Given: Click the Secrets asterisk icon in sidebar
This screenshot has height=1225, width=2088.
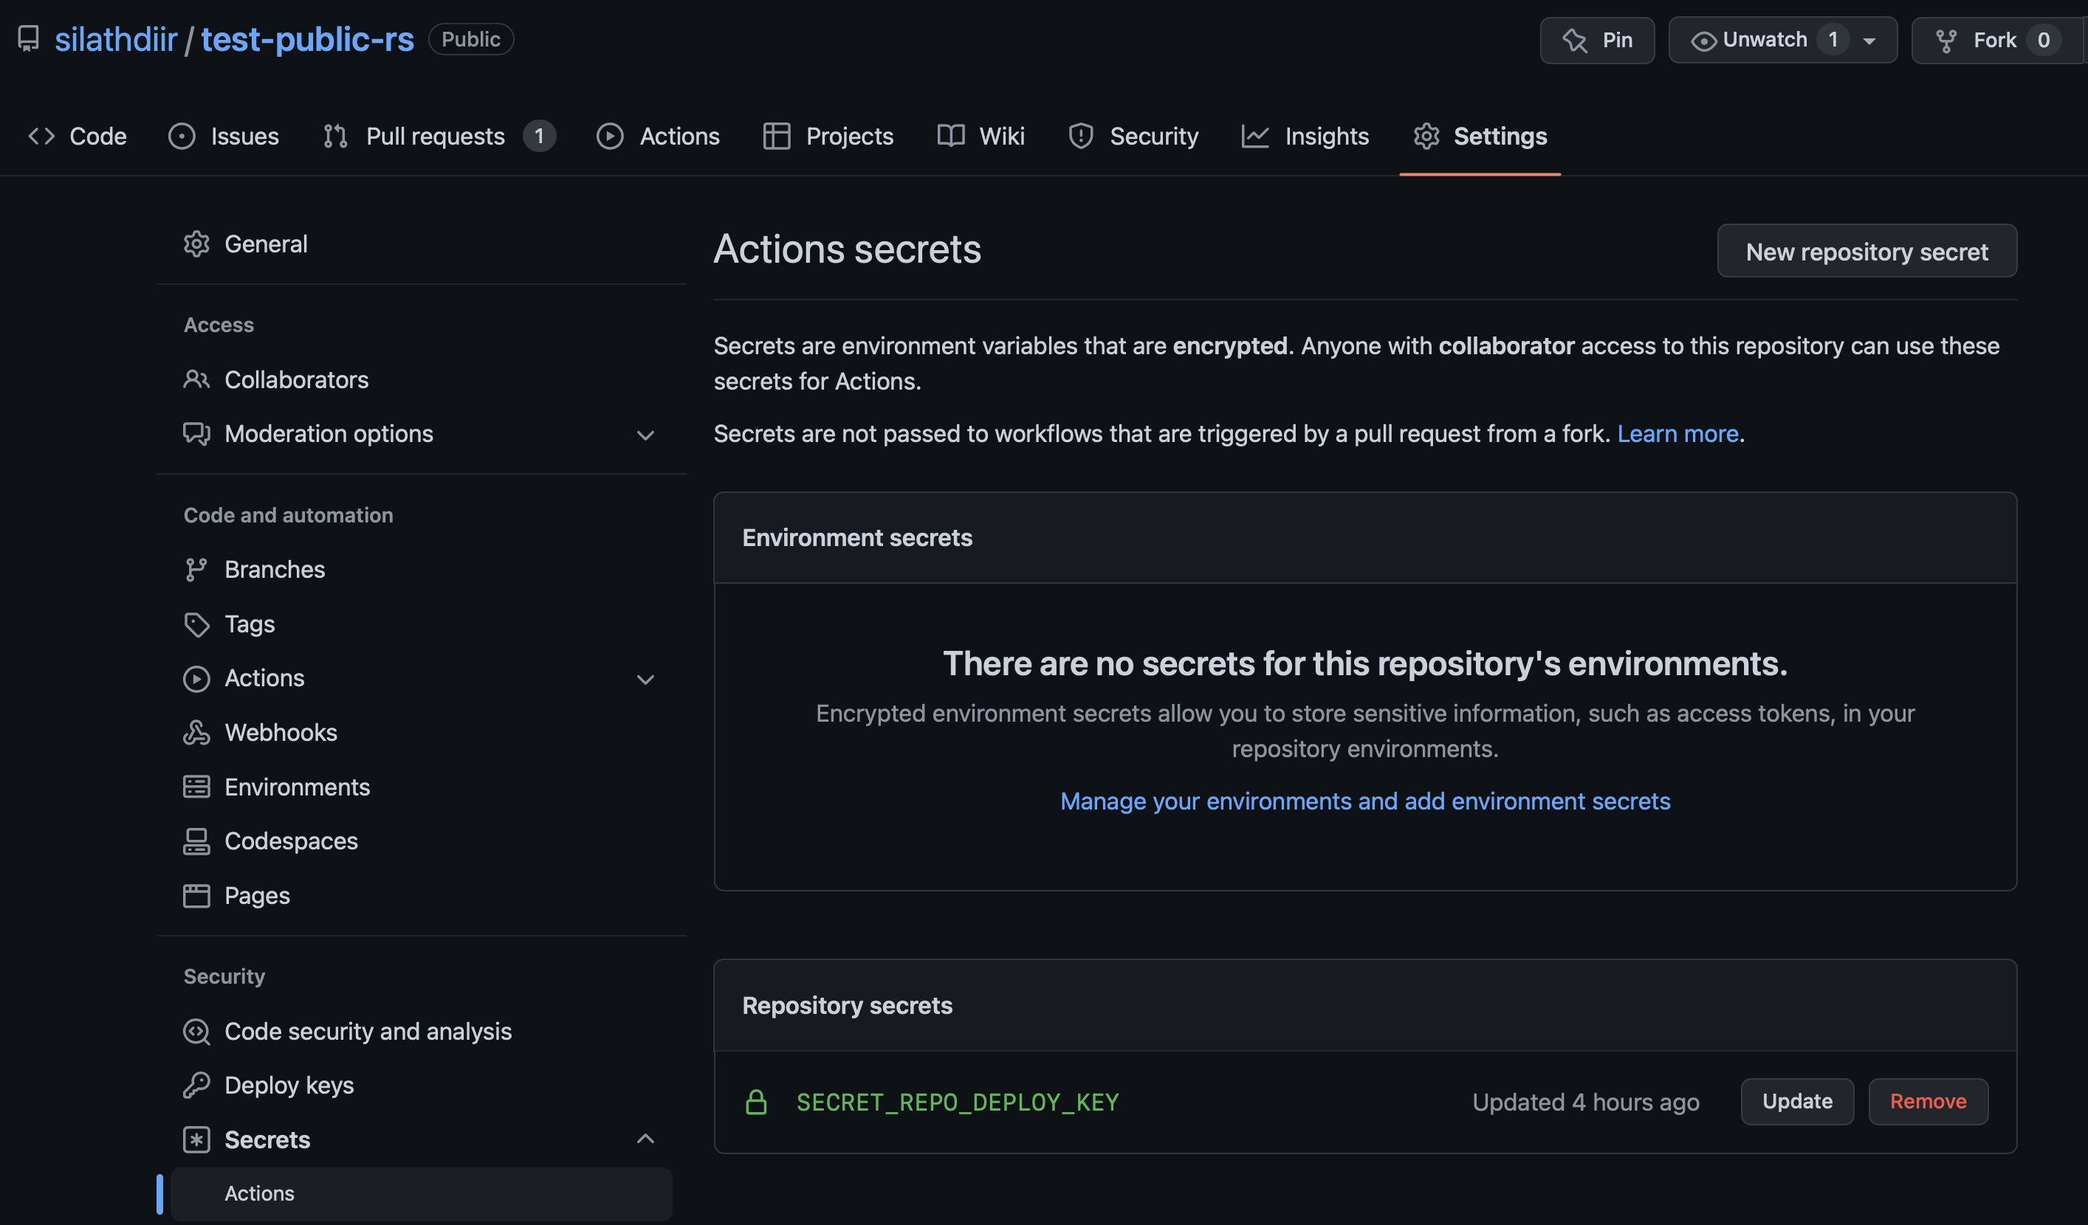Looking at the screenshot, I should (x=196, y=1139).
